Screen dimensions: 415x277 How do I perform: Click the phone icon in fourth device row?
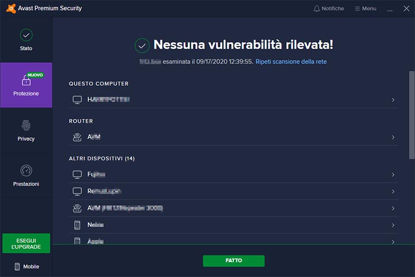click(x=77, y=225)
